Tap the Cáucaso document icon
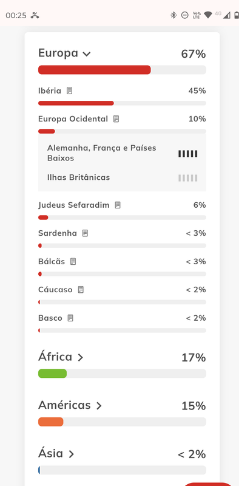The height and width of the screenshot is (486, 239). click(81, 290)
